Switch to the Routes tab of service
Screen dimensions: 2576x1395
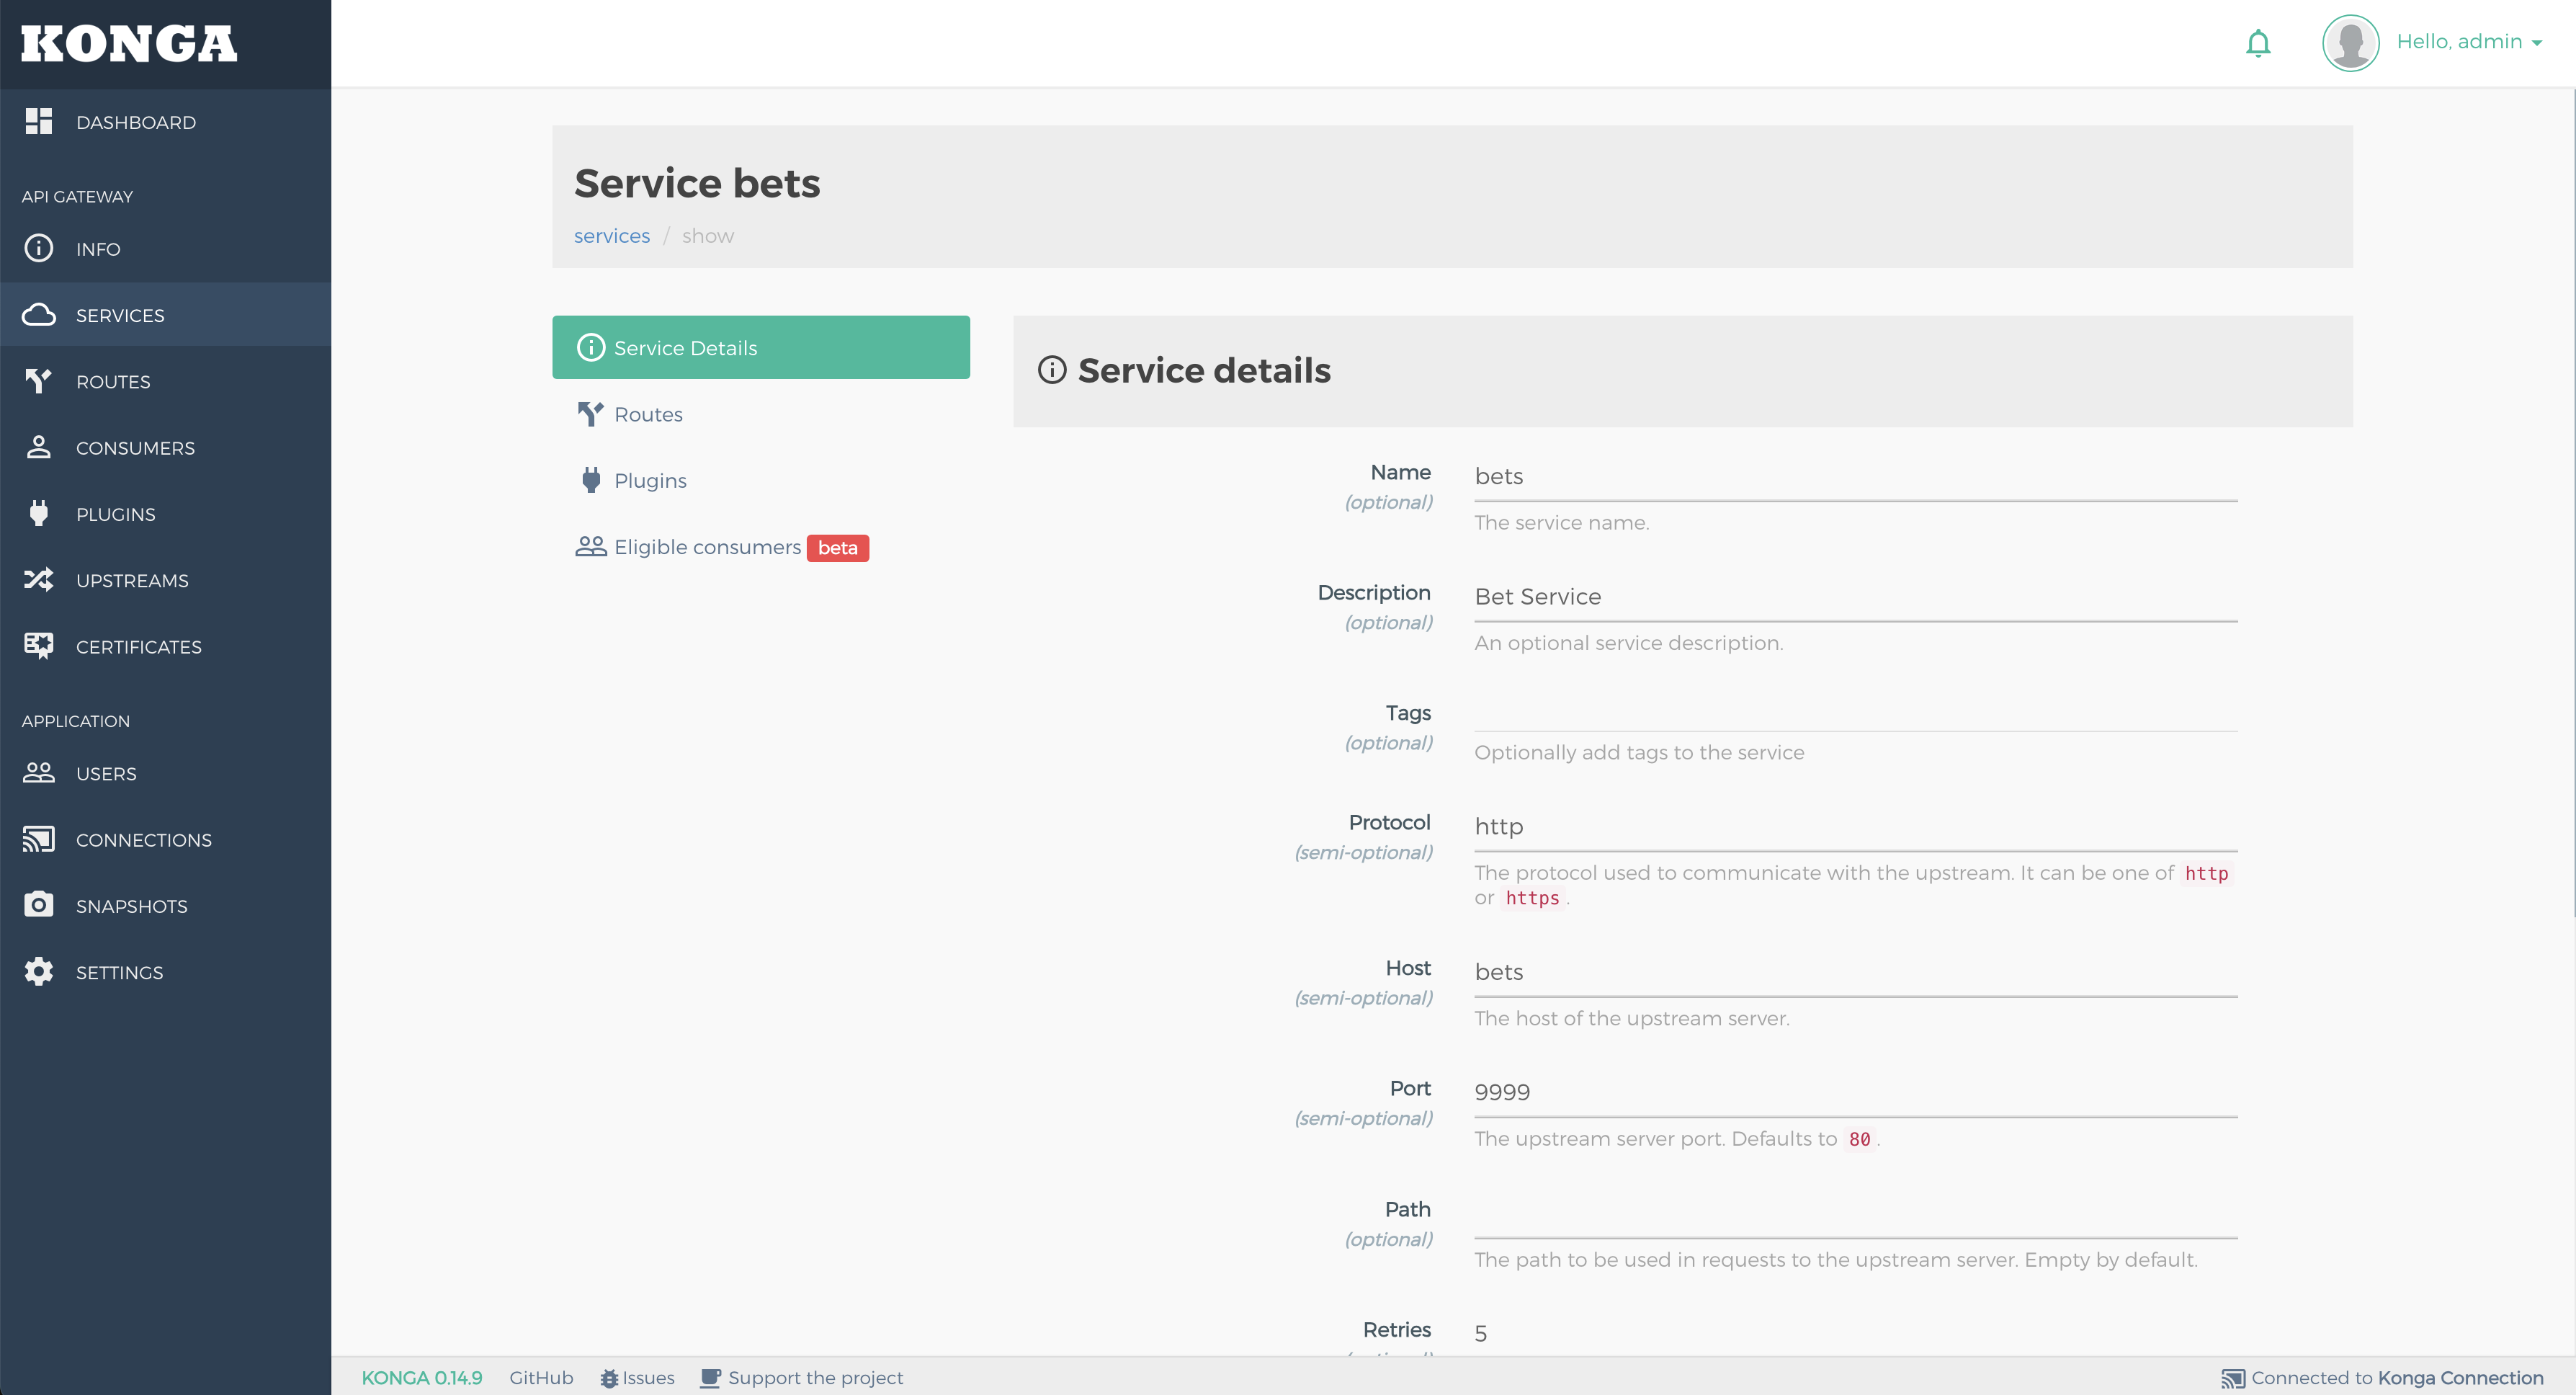(648, 414)
